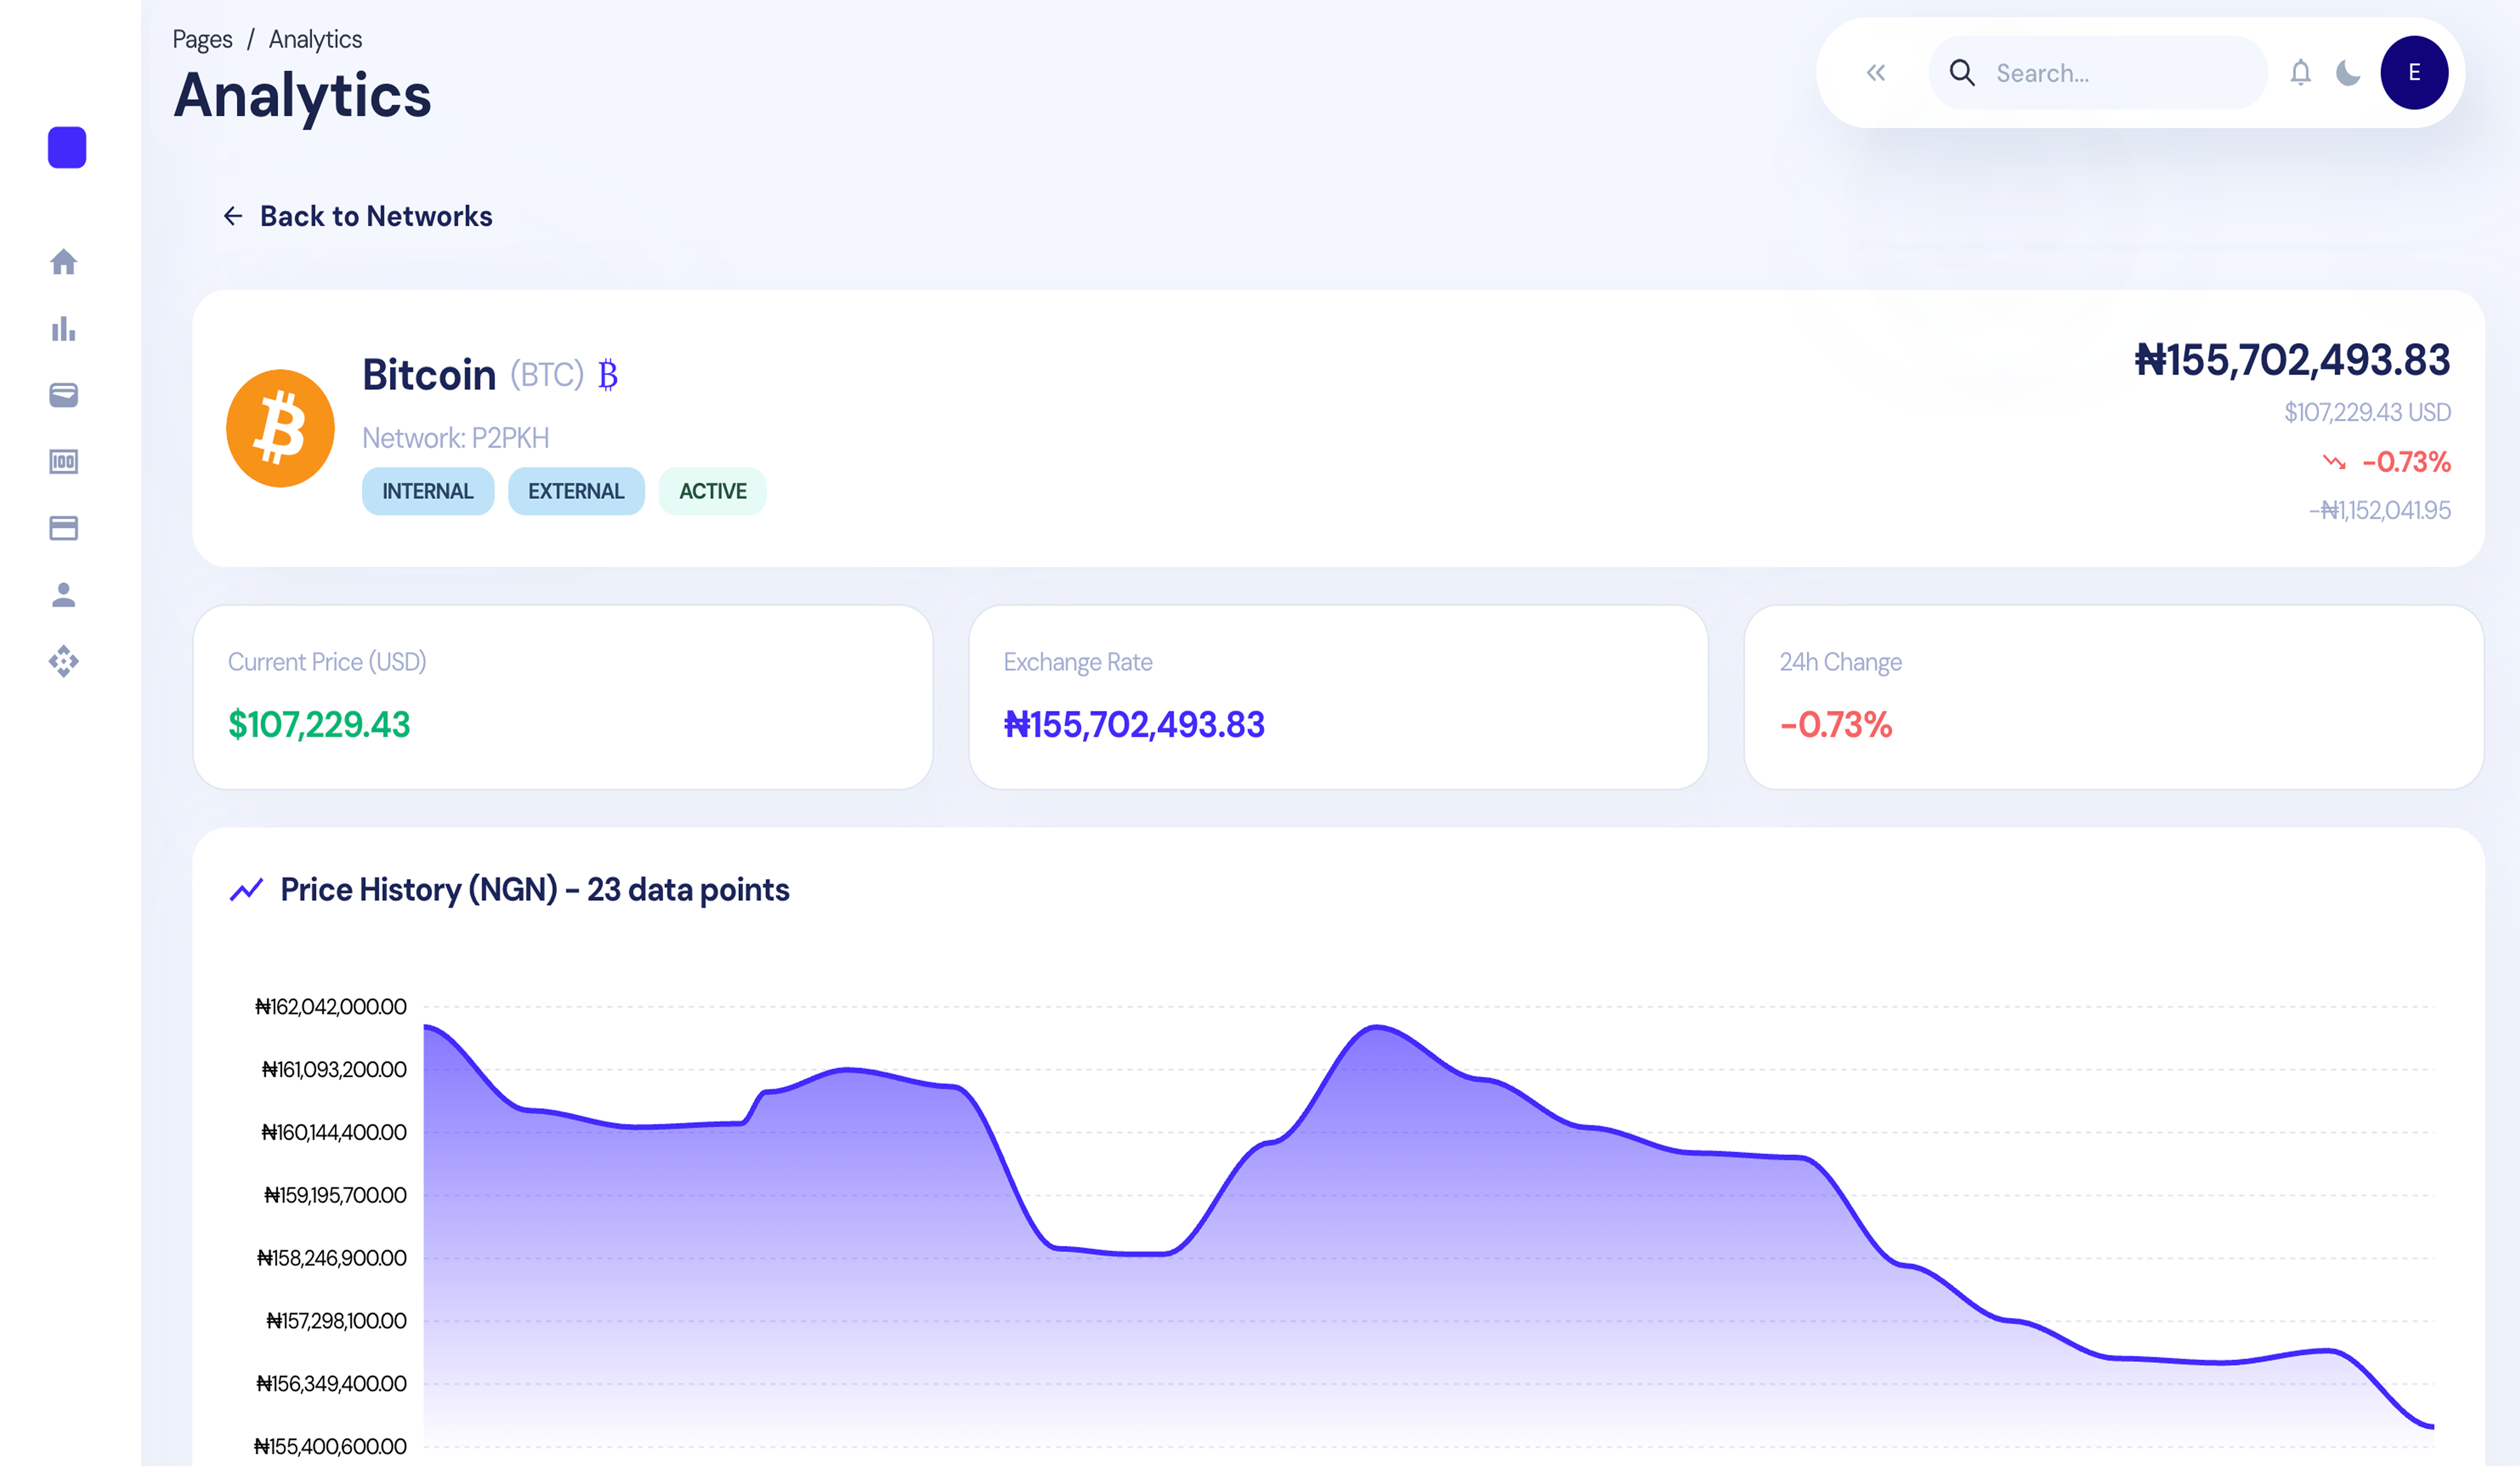
Task: Click the diamond grid sidebar icon
Action: [64, 661]
